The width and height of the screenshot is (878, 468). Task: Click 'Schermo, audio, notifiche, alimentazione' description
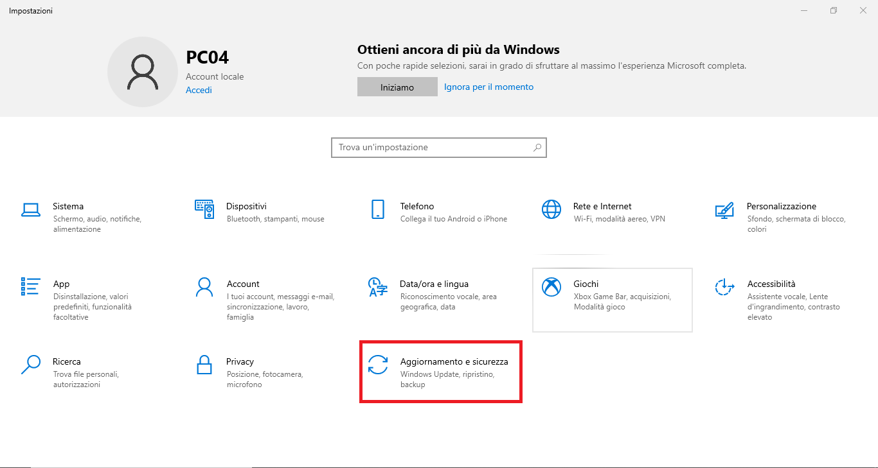[97, 224]
